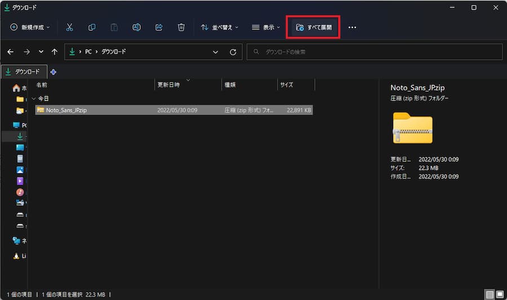This screenshot has width=507, height=300.
Task: Click ダウンロード in the address breadcrumb
Action: (x=113, y=52)
